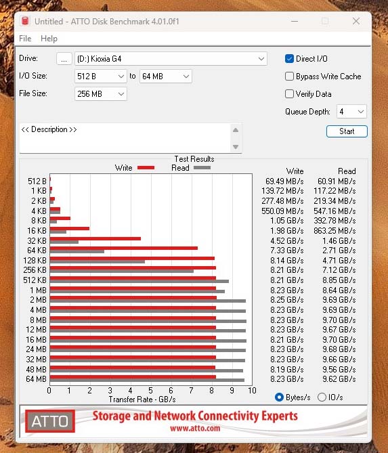388x453 pixels.
Task: Expand the 64 MB maximum I/O size dropdown
Action: coord(165,77)
